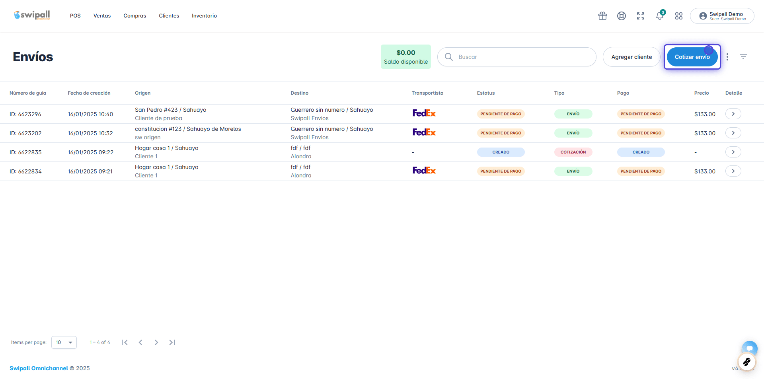Click origin San Pedro #423 / Sahuayo
Image resolution: width=764 pixels, height=379 pixels.
pos(170,110)
